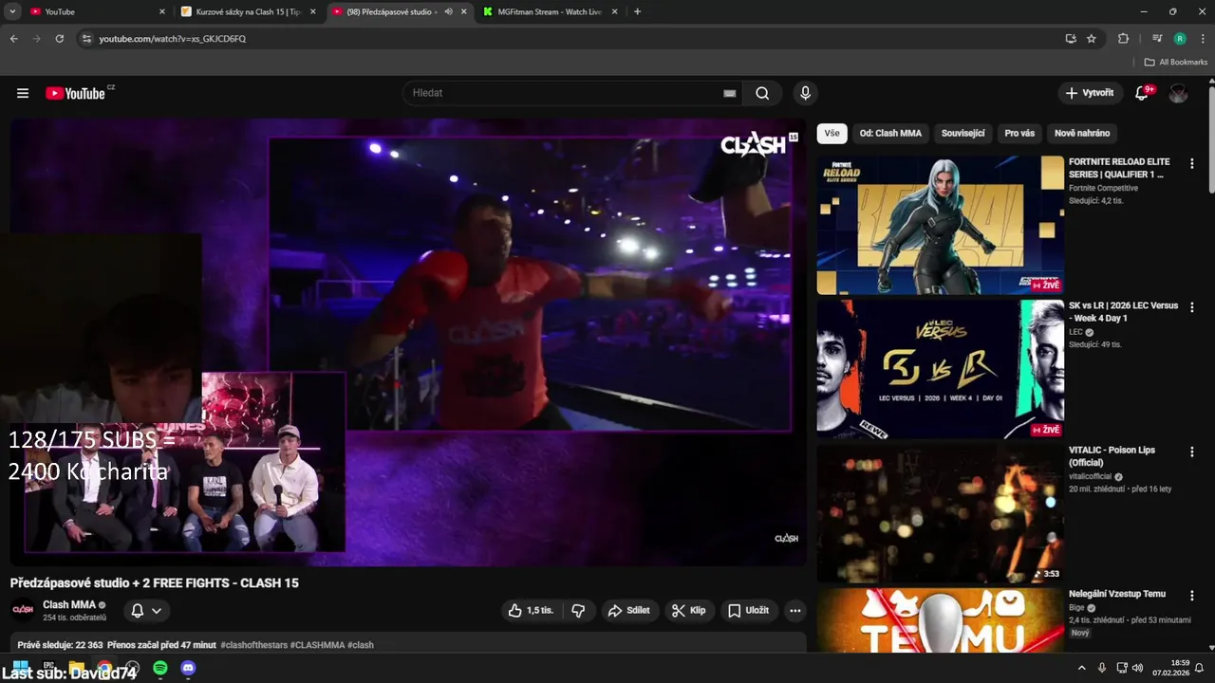Viewport: 1215px width, 683px height.
Task: Select the Nově nahráno filter chip
Action: click(x=1082, y=133)
